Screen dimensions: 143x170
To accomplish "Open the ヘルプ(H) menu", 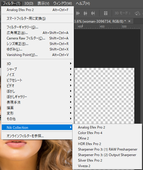I will coord(83,3).
